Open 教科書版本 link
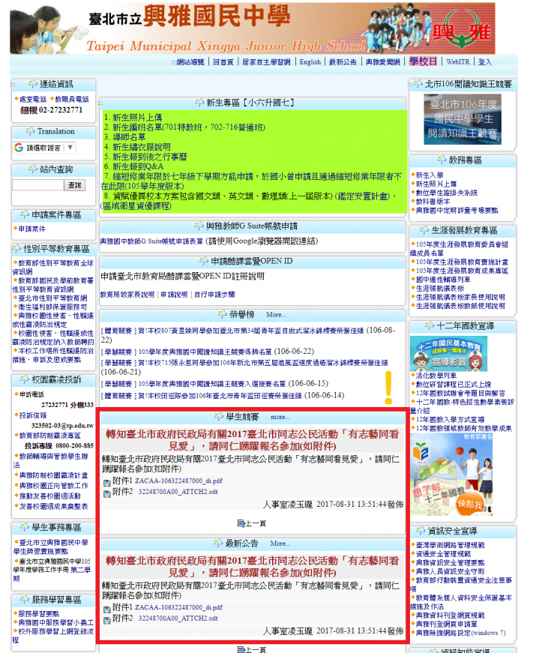 [433, 202]
